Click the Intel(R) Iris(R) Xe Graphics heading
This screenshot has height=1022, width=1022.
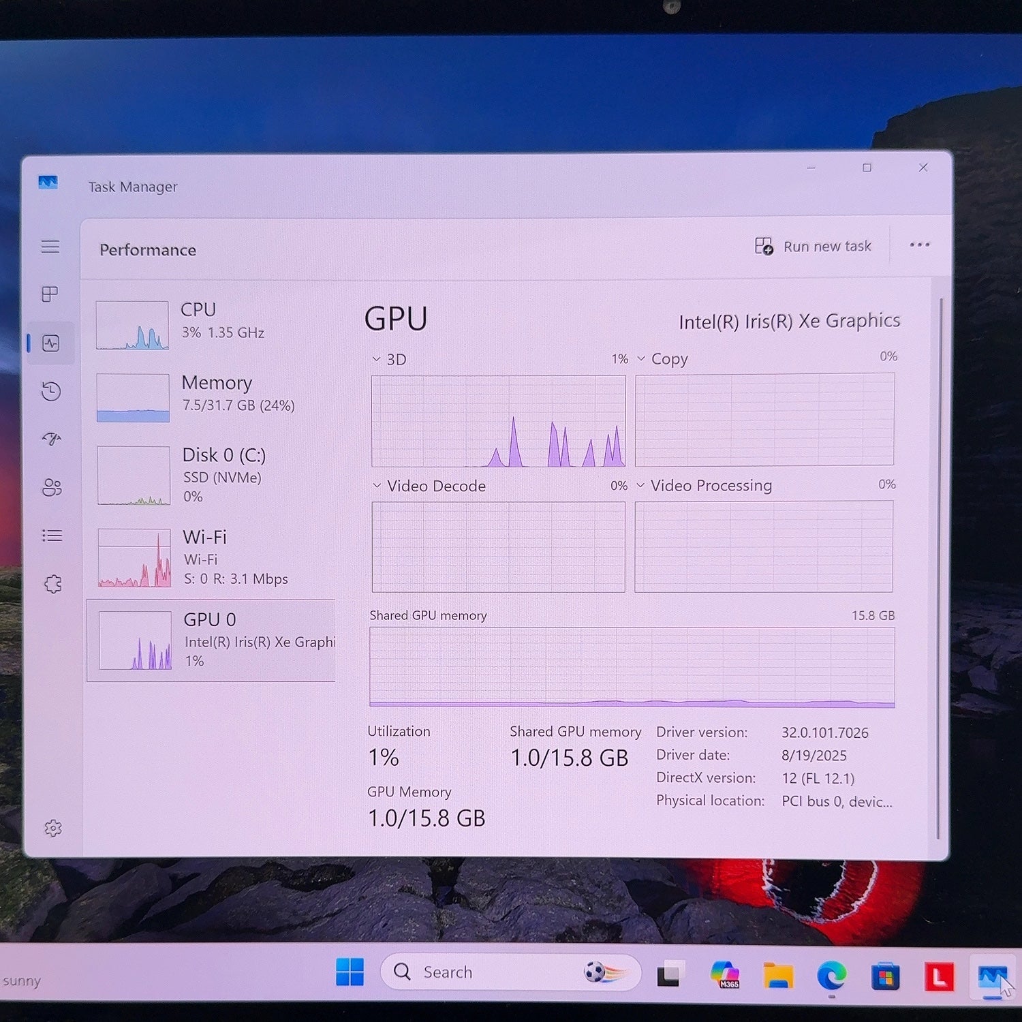(790, 321)
